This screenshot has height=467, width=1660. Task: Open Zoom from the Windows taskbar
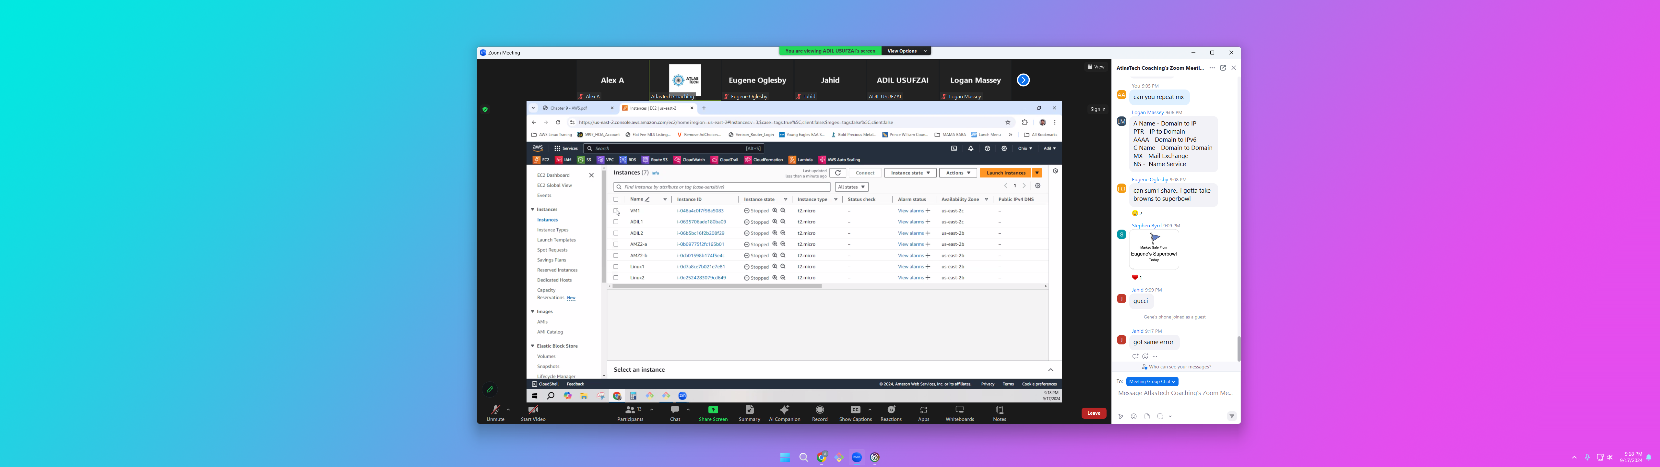(x=856, y=457)
